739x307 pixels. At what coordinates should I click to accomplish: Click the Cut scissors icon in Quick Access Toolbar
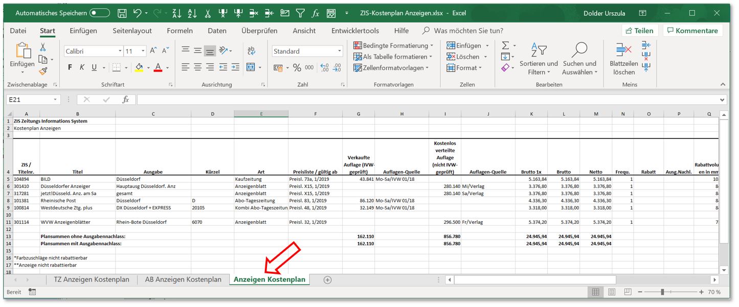(208, 14)
